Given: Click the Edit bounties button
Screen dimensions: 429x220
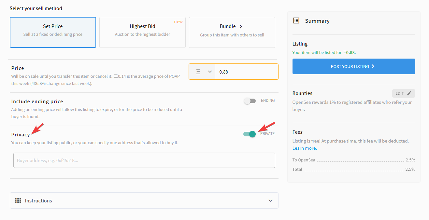Looking at the screenshot, I should pos(403,93).
